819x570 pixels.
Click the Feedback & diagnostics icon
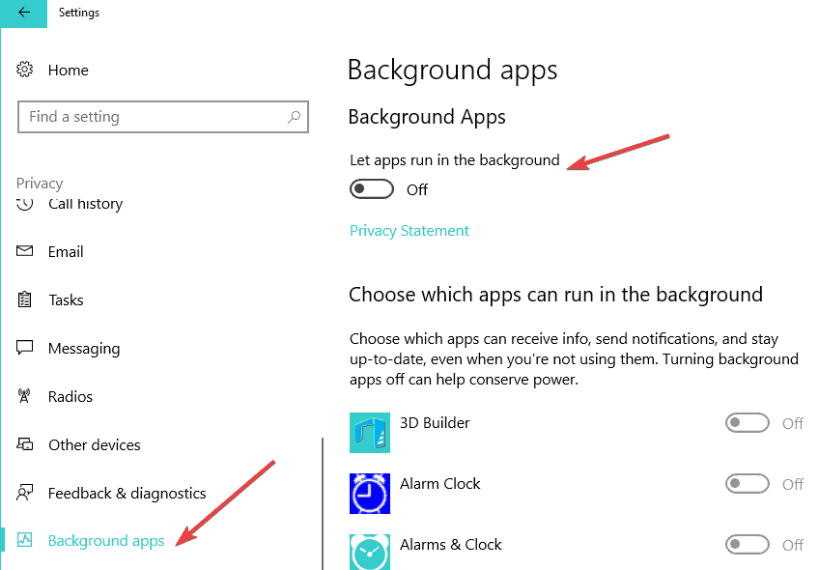tap(26, 493)
